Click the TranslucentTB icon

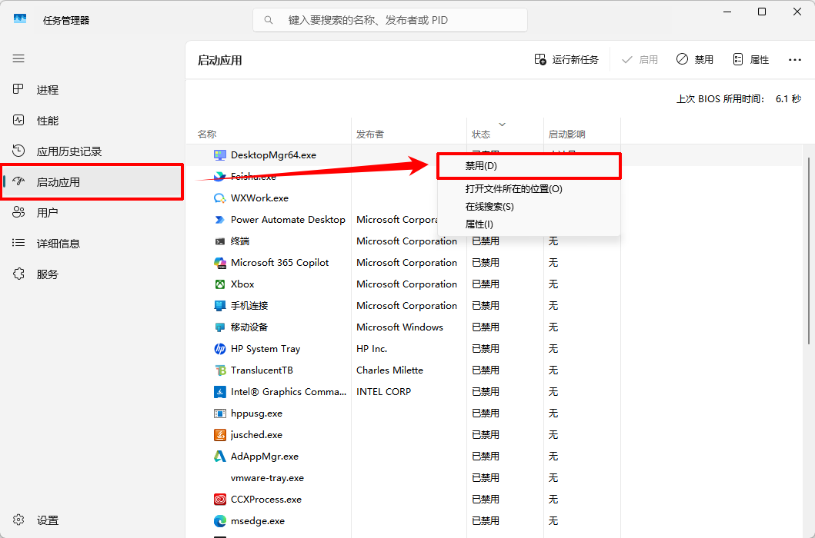coord(220,370)
